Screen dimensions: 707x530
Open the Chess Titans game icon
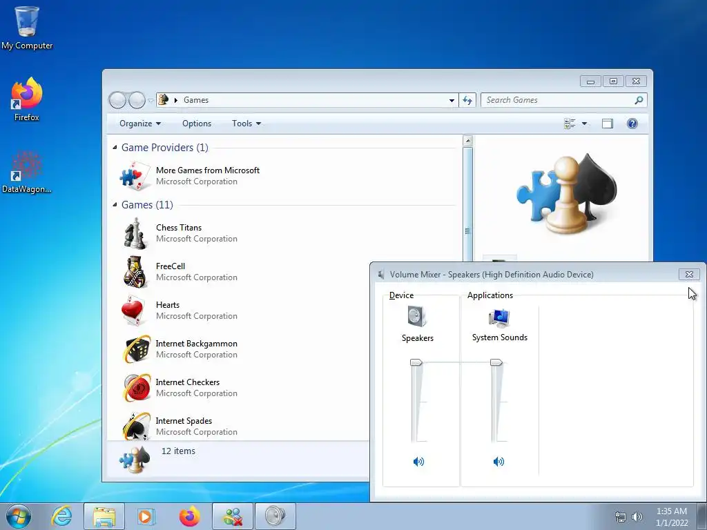click(135, 233)
